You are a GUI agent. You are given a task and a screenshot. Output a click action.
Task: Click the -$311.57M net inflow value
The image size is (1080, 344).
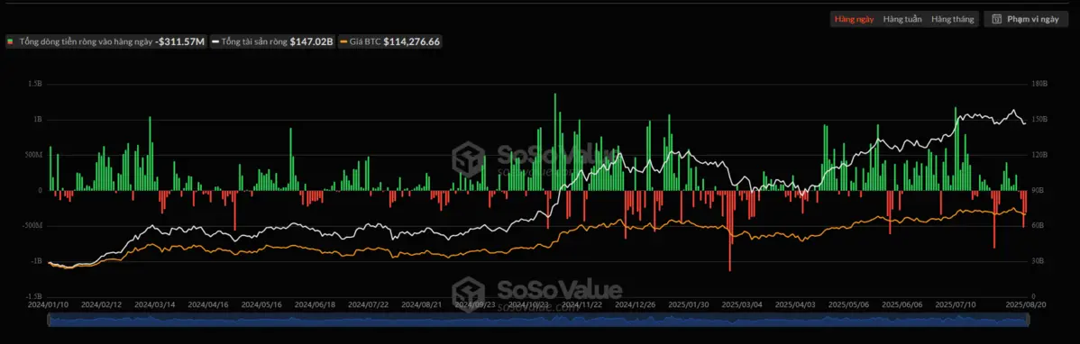[179, 42]
